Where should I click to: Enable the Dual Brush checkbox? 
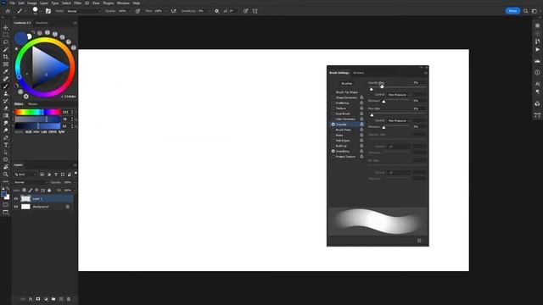333,114
